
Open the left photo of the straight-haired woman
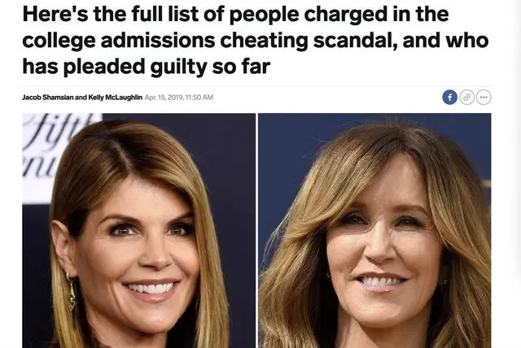139,231
